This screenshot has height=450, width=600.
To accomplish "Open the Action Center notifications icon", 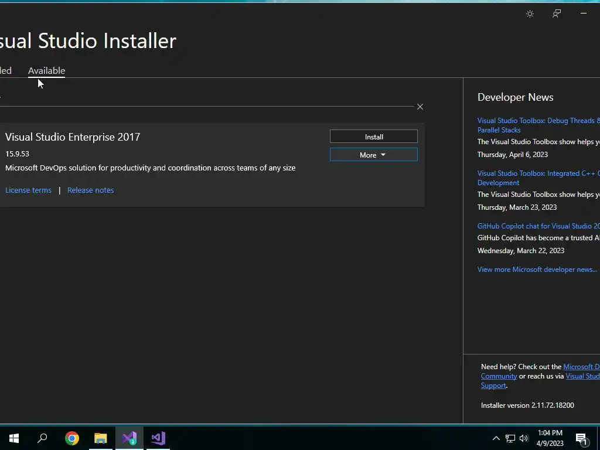I will point(581,439).
